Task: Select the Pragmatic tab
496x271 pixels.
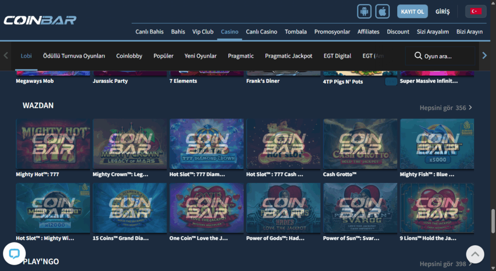Action: 241,56
